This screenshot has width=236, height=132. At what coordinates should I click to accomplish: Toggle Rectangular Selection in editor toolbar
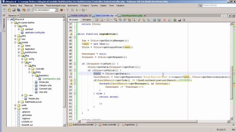[134, 20]
